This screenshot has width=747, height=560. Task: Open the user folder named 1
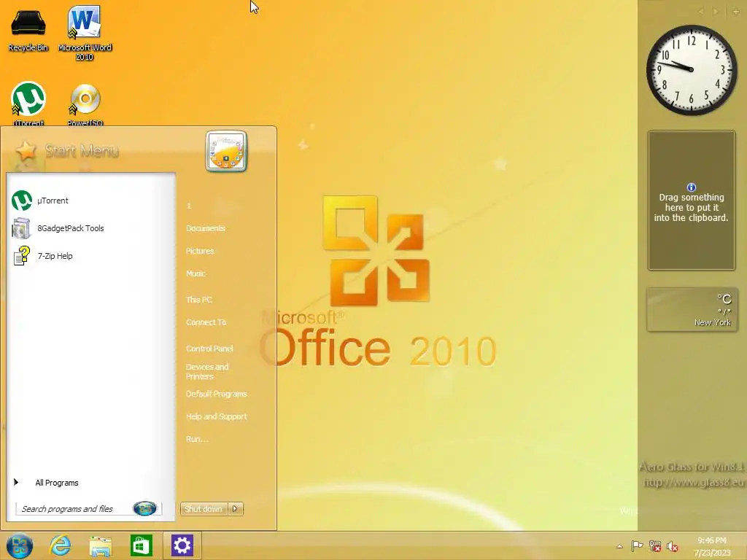(189, 206)
